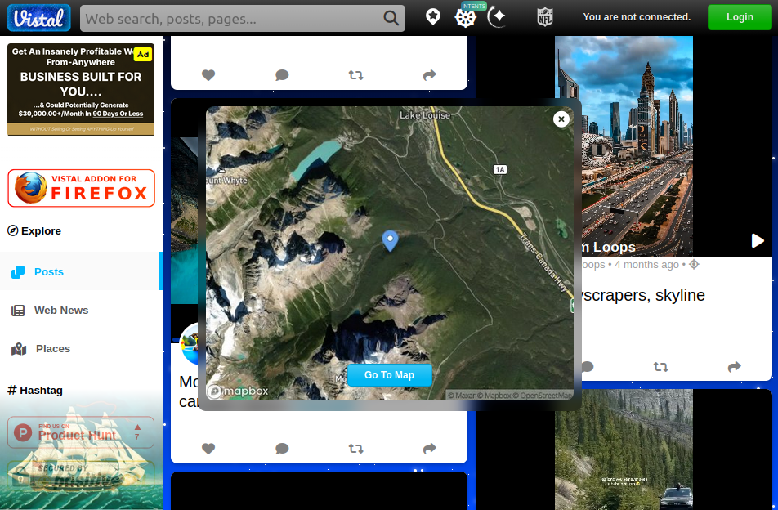
Task: Switch to the Web News section
Action: tap(51, 310)
